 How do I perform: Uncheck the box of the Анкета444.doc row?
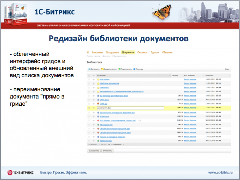pos(89,108)
